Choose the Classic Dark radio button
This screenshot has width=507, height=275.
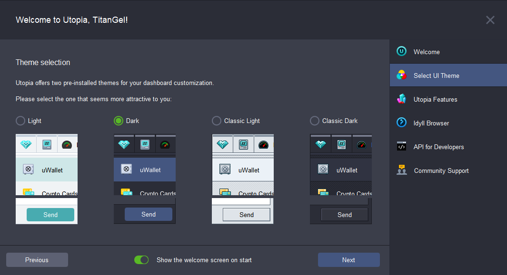(x=314, y=121)
